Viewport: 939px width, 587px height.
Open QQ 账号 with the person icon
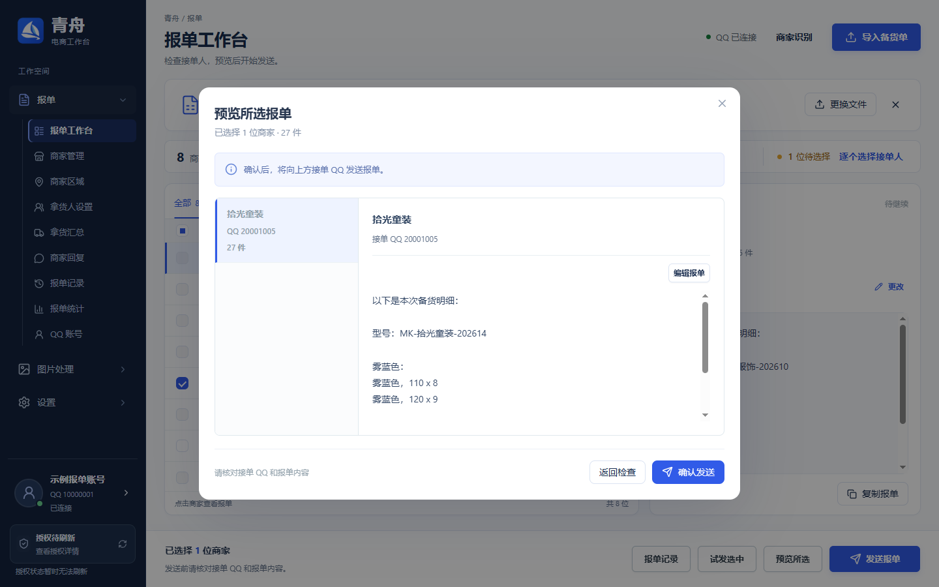pos(82,334)
